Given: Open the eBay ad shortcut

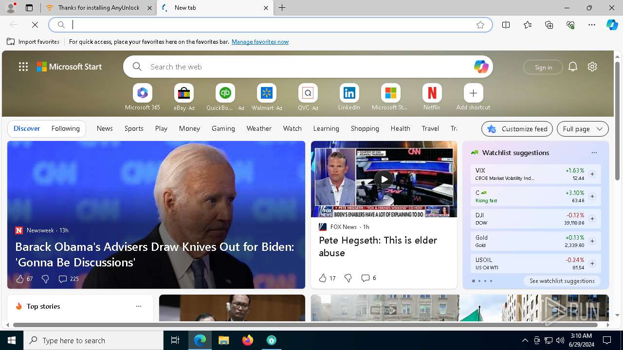Looking at the screenshot, I should 184,97.
